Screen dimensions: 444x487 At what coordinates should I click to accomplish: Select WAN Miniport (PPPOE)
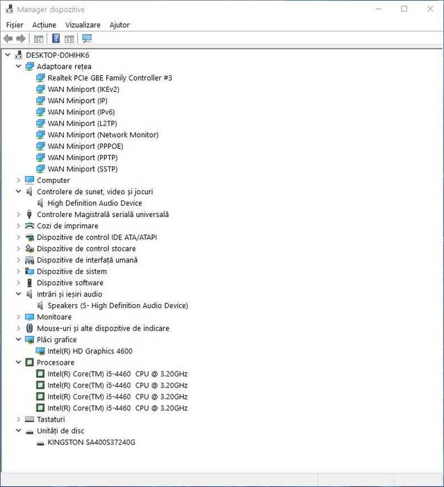85,146
